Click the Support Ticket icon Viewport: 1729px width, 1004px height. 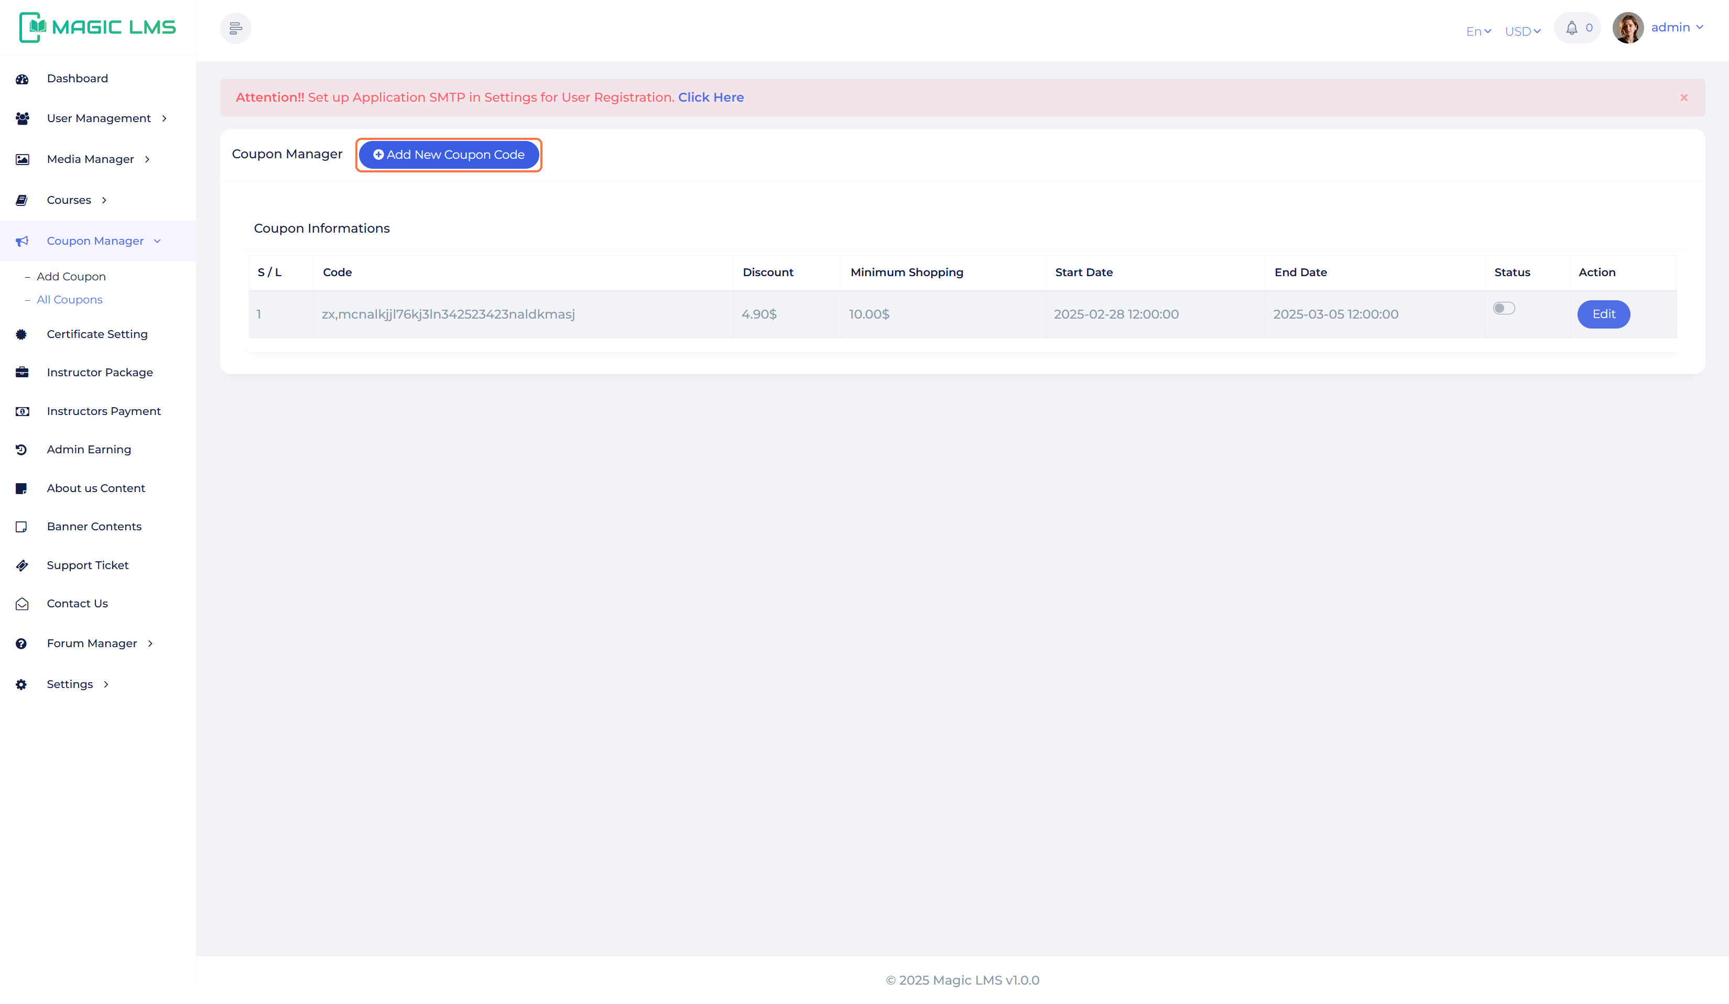click(22, 565)
